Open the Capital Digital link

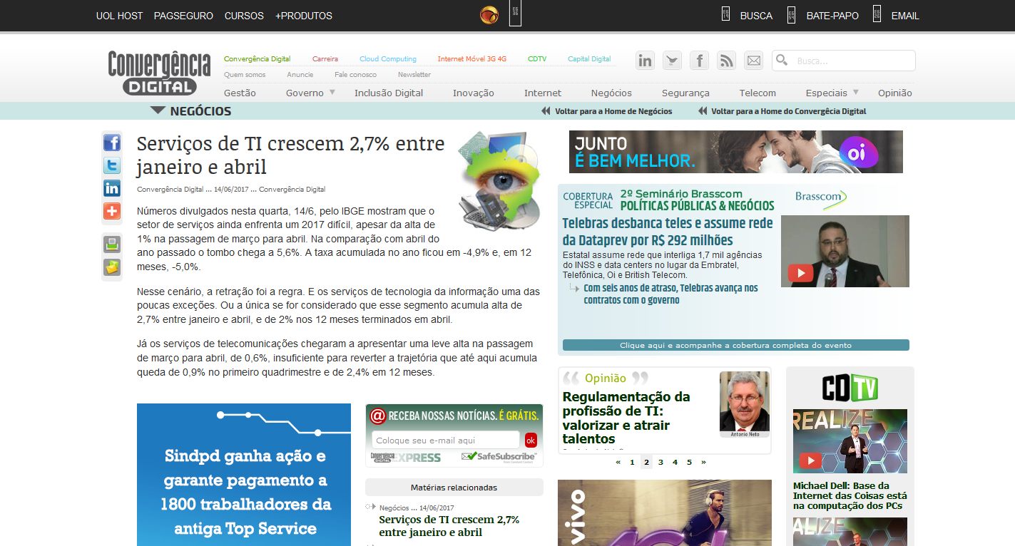pos(589,59)
